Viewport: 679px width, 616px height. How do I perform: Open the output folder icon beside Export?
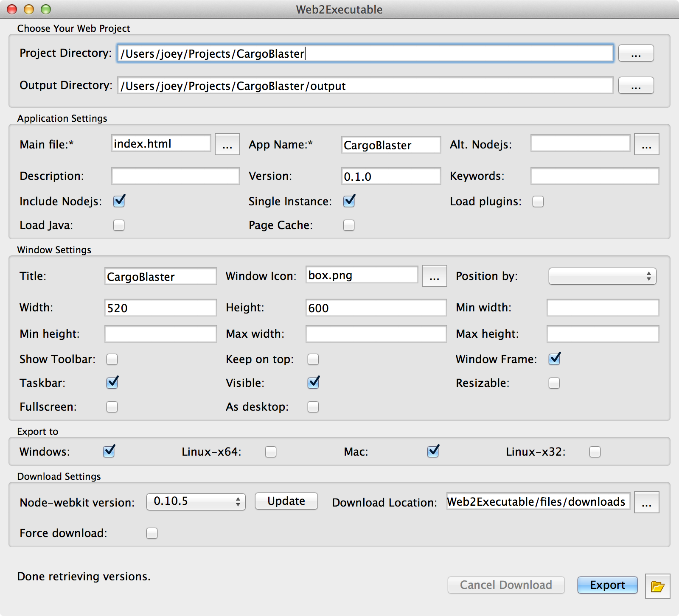(657, 586)
